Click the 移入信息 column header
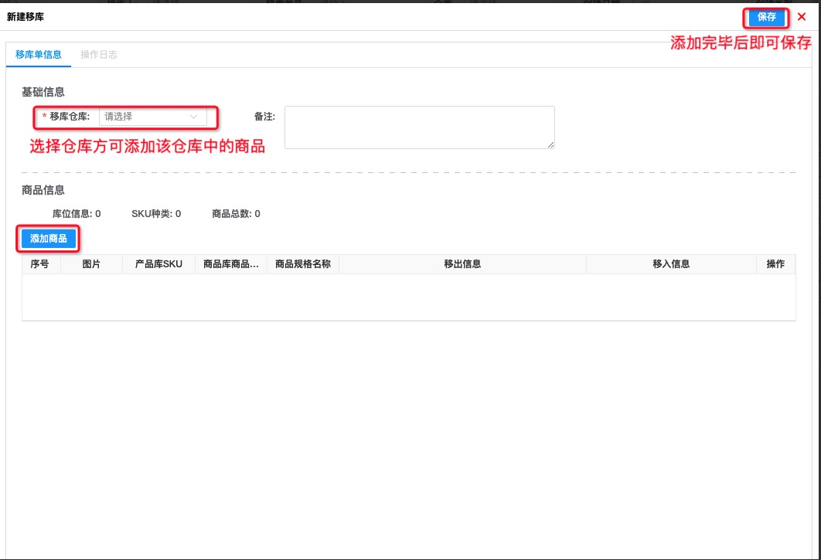This screenshot has width=821, height=560. pos(671,264)
